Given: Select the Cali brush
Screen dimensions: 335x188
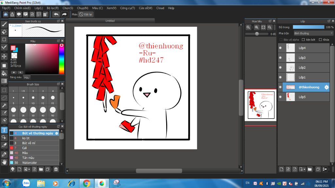Looking at the screenshot, I should coord(34,148).
